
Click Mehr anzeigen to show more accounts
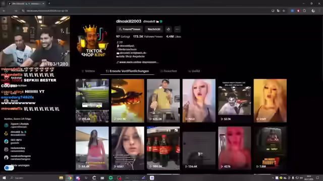click(20, 165)
